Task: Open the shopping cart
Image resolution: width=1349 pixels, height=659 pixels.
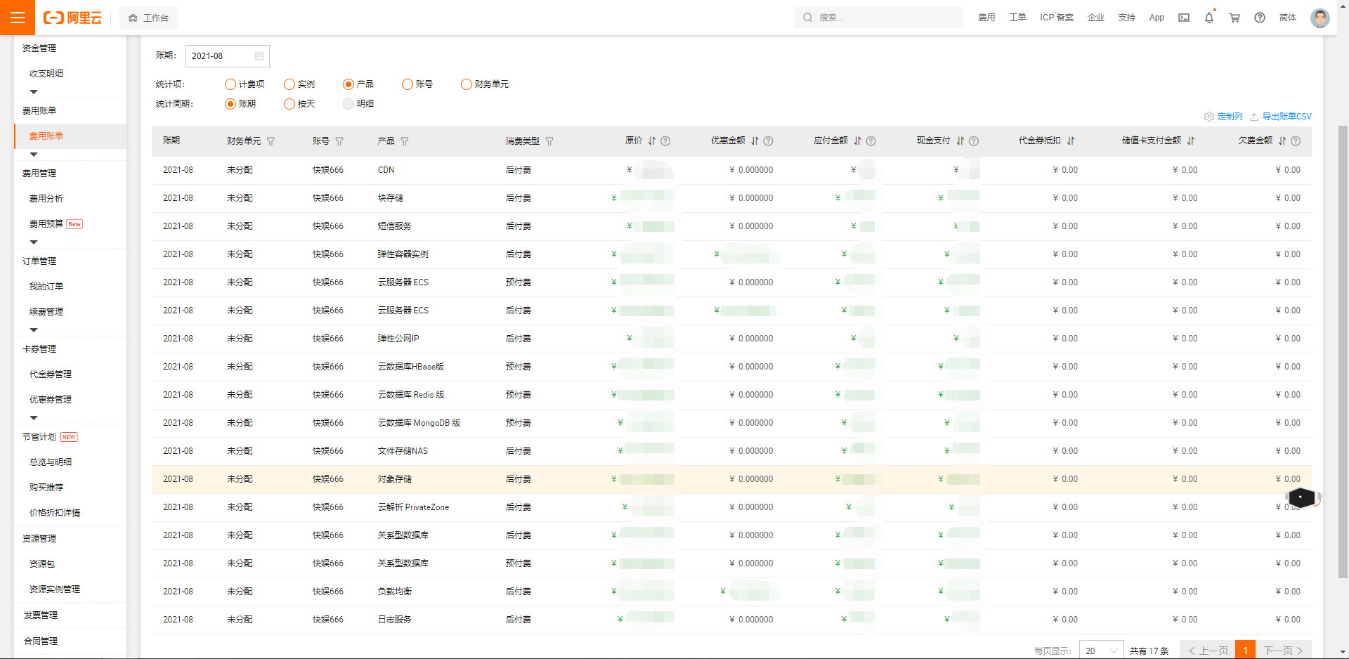Action: 1234,18
